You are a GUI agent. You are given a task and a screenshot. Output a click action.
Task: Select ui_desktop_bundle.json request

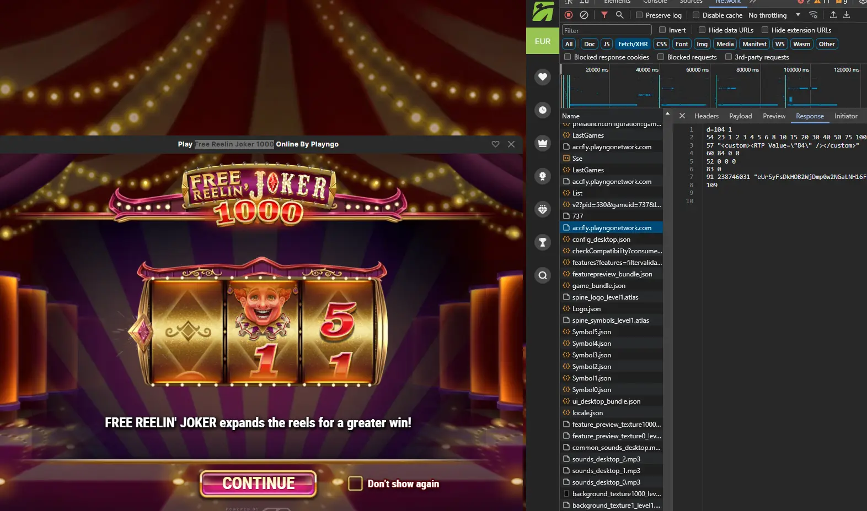(x=611, y=401)
